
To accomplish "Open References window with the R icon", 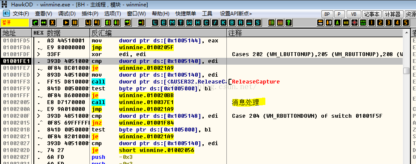I will pyautogui.click(x=241, y=23).
